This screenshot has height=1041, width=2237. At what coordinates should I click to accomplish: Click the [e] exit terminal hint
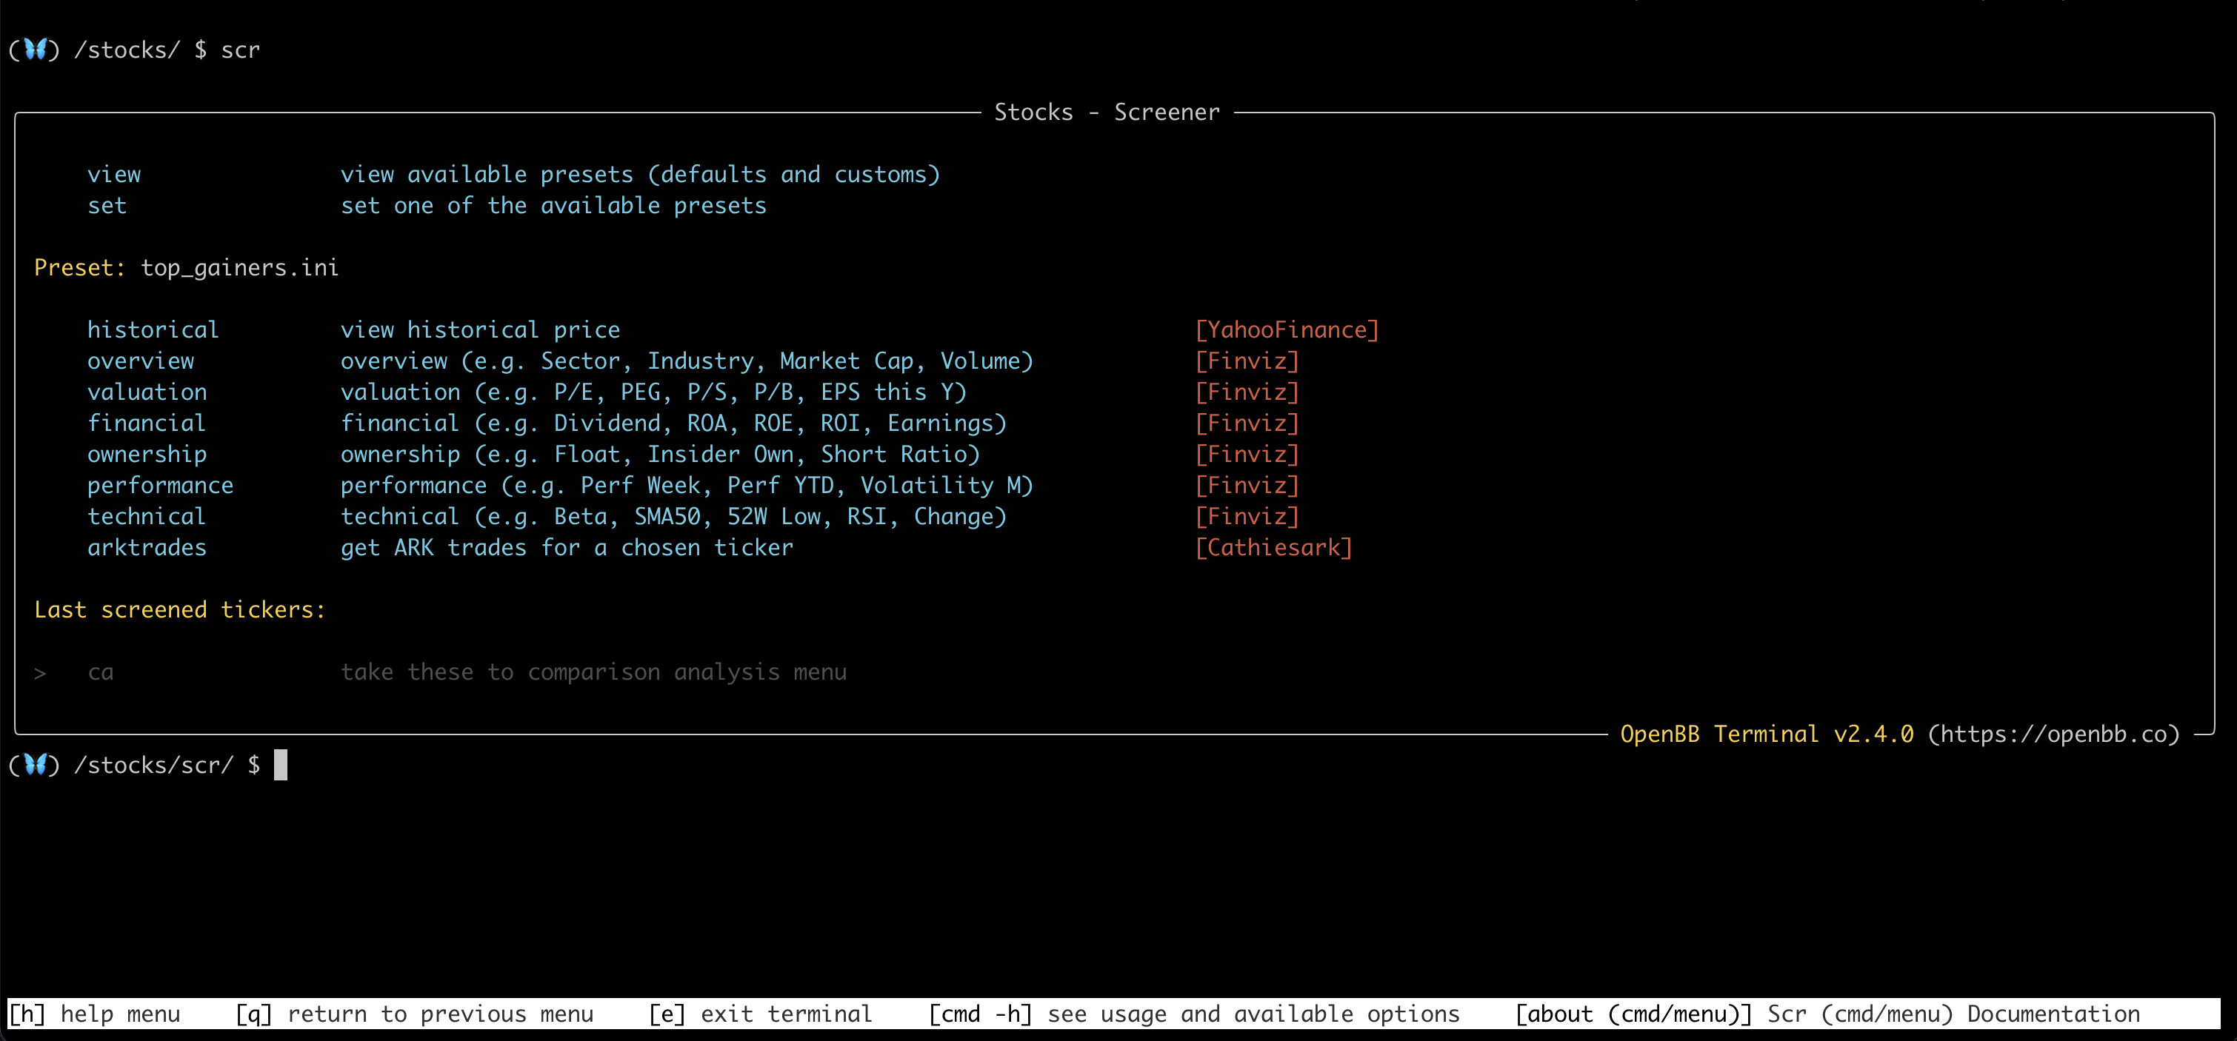pyautogui.click(x=761, y=1014)
